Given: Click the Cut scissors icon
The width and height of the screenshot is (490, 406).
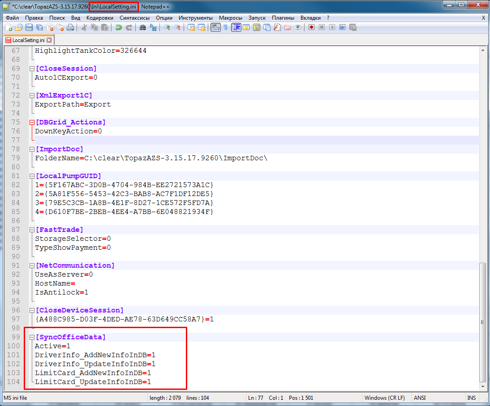Looking at the screenshot, I should pos(84,28).
